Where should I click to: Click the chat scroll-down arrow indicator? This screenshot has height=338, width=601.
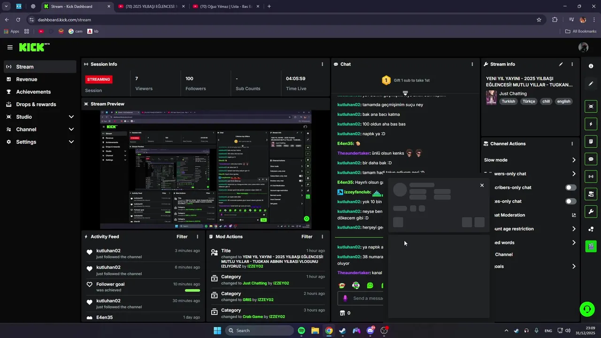[405, 93]
